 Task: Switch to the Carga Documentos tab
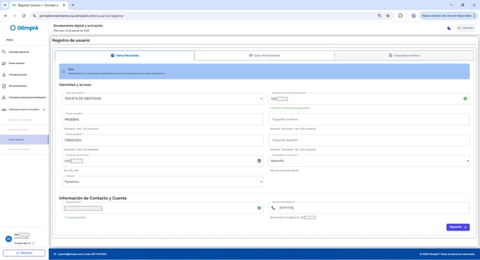[404, 56]
